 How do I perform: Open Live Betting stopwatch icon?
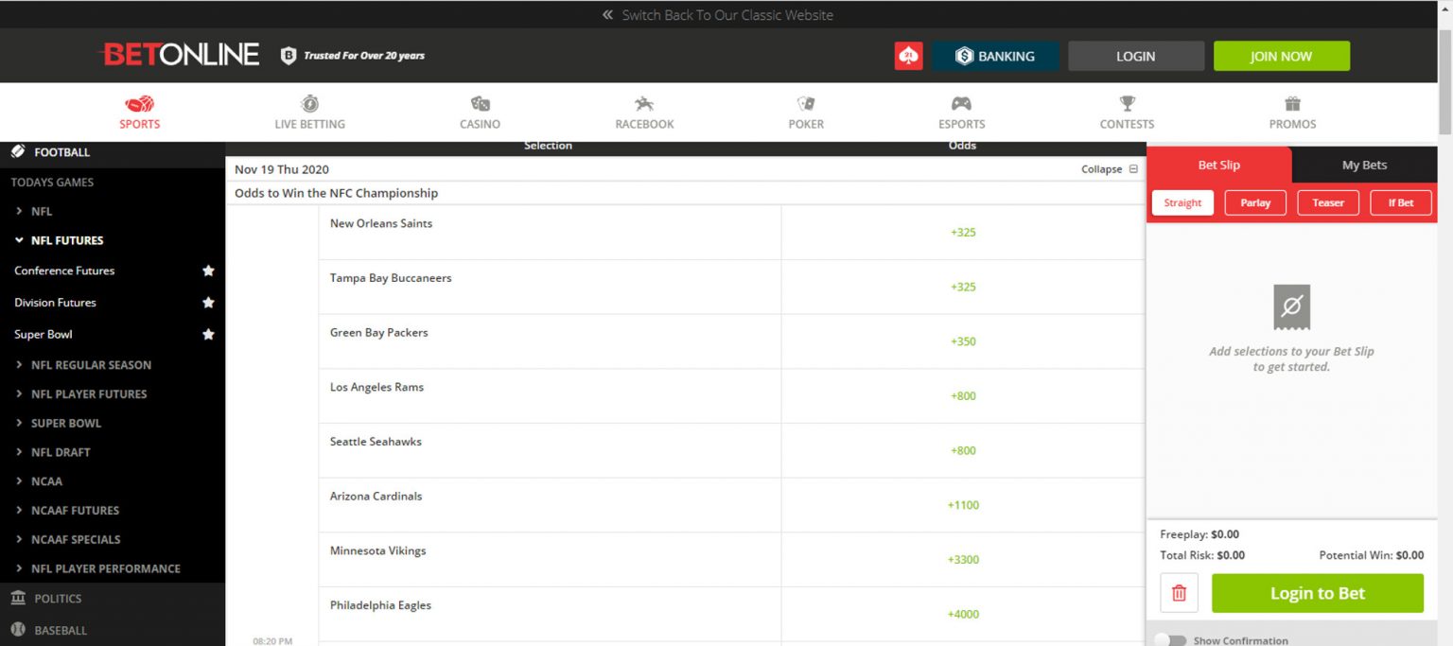pyautogui.click(x=309, y=104)
